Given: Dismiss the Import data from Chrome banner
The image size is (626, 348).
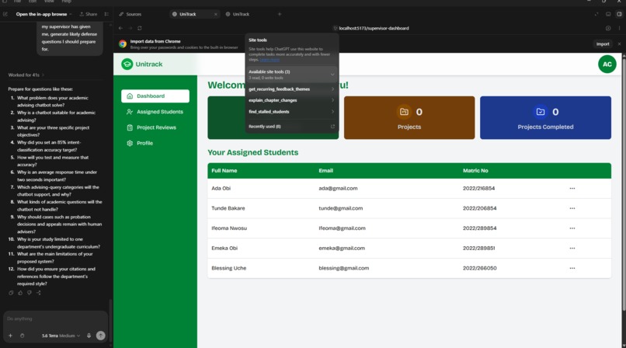Looking at the screenshot, I should pos(619,44).
